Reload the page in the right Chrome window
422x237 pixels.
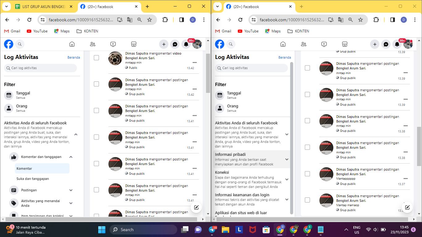[240, 20]
